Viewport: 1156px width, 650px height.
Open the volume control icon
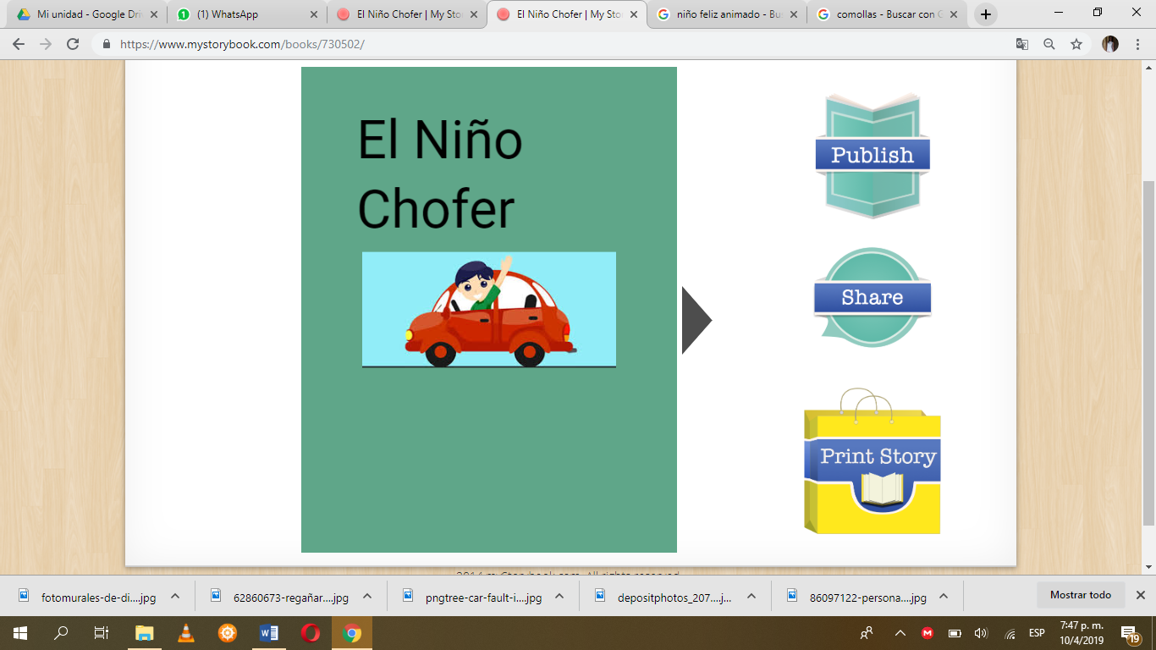[x=981, y=633]
